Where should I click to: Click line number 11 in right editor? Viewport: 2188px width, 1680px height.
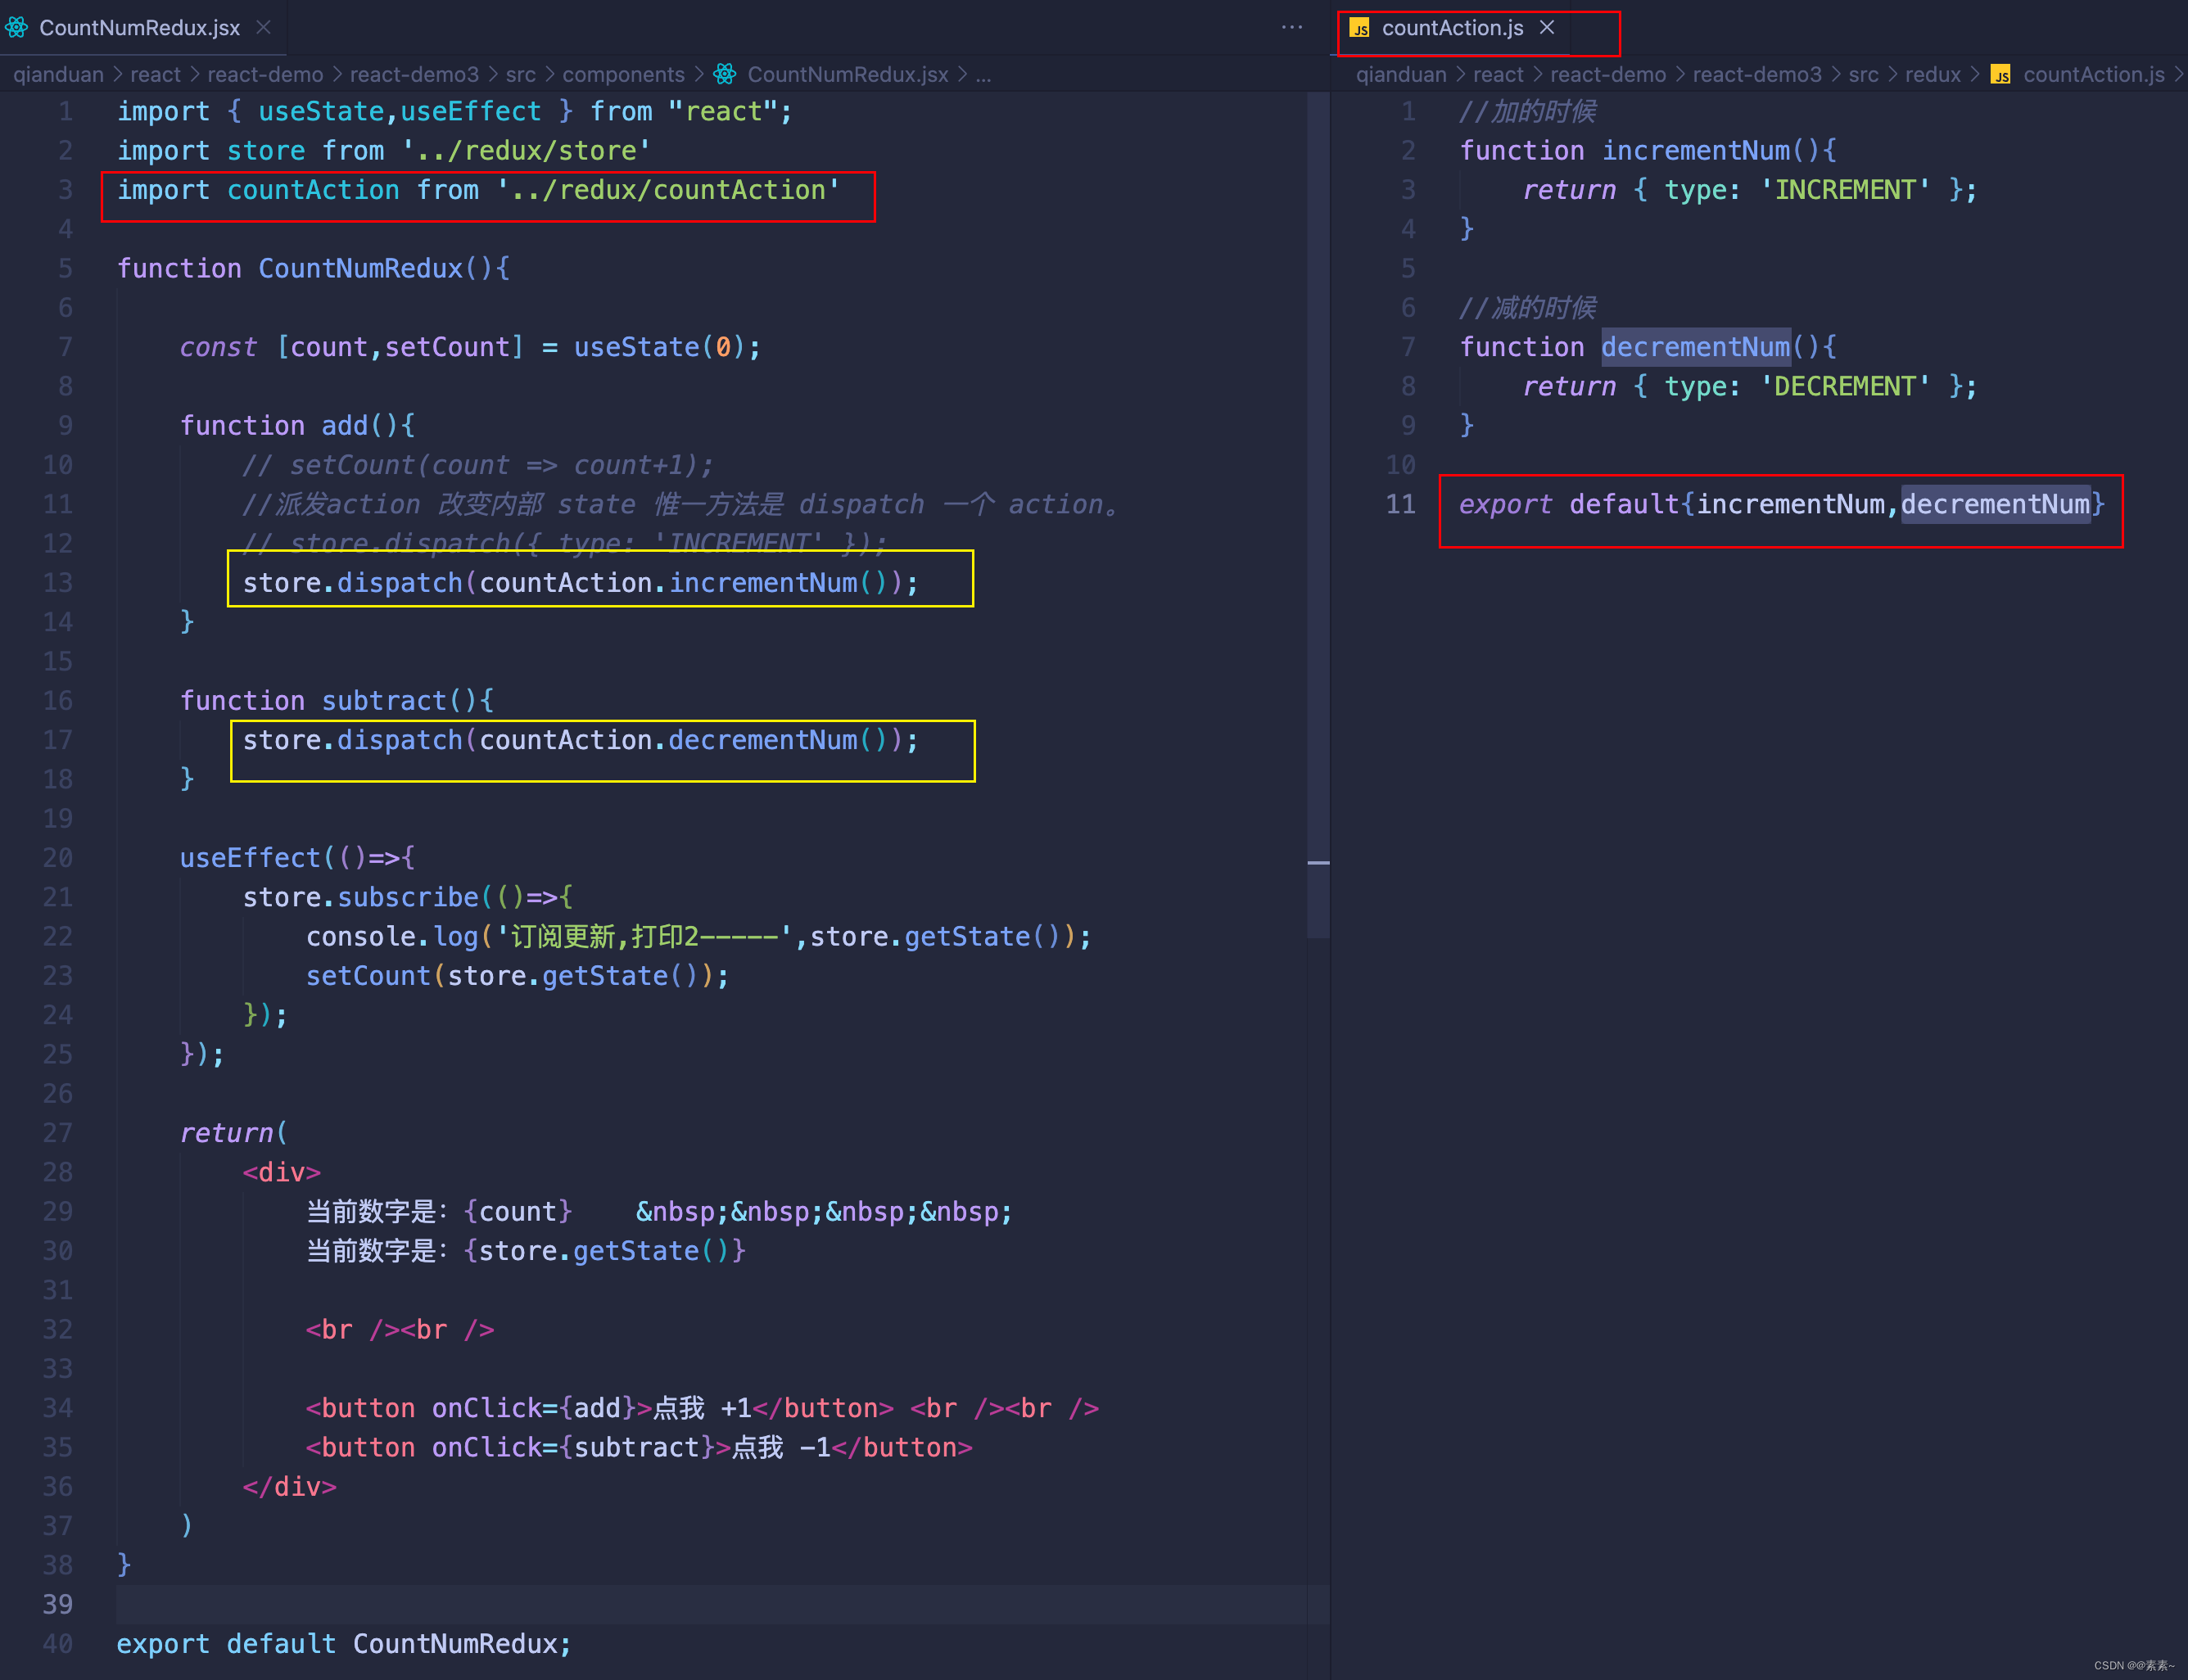point(1401,504)
